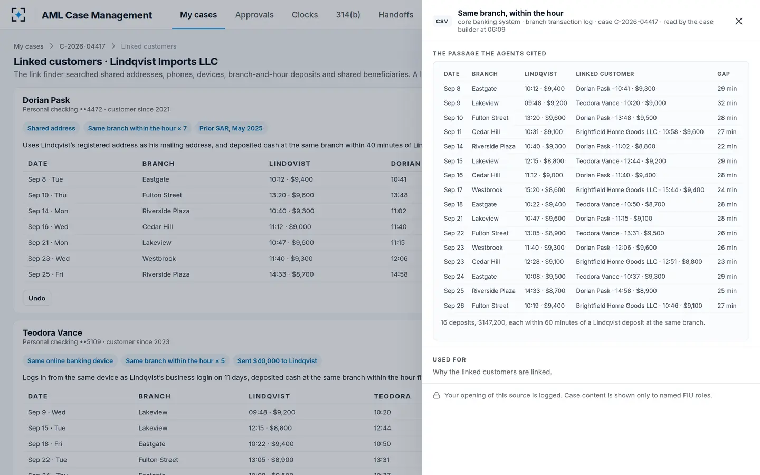
Task: Select 'Same branch within the hour × 7' tag
Action: (x=137, y=128)
